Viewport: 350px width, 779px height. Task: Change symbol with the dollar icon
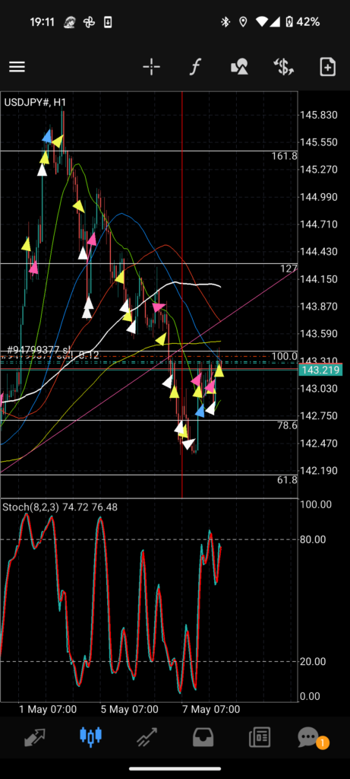(x=283, y=67)
